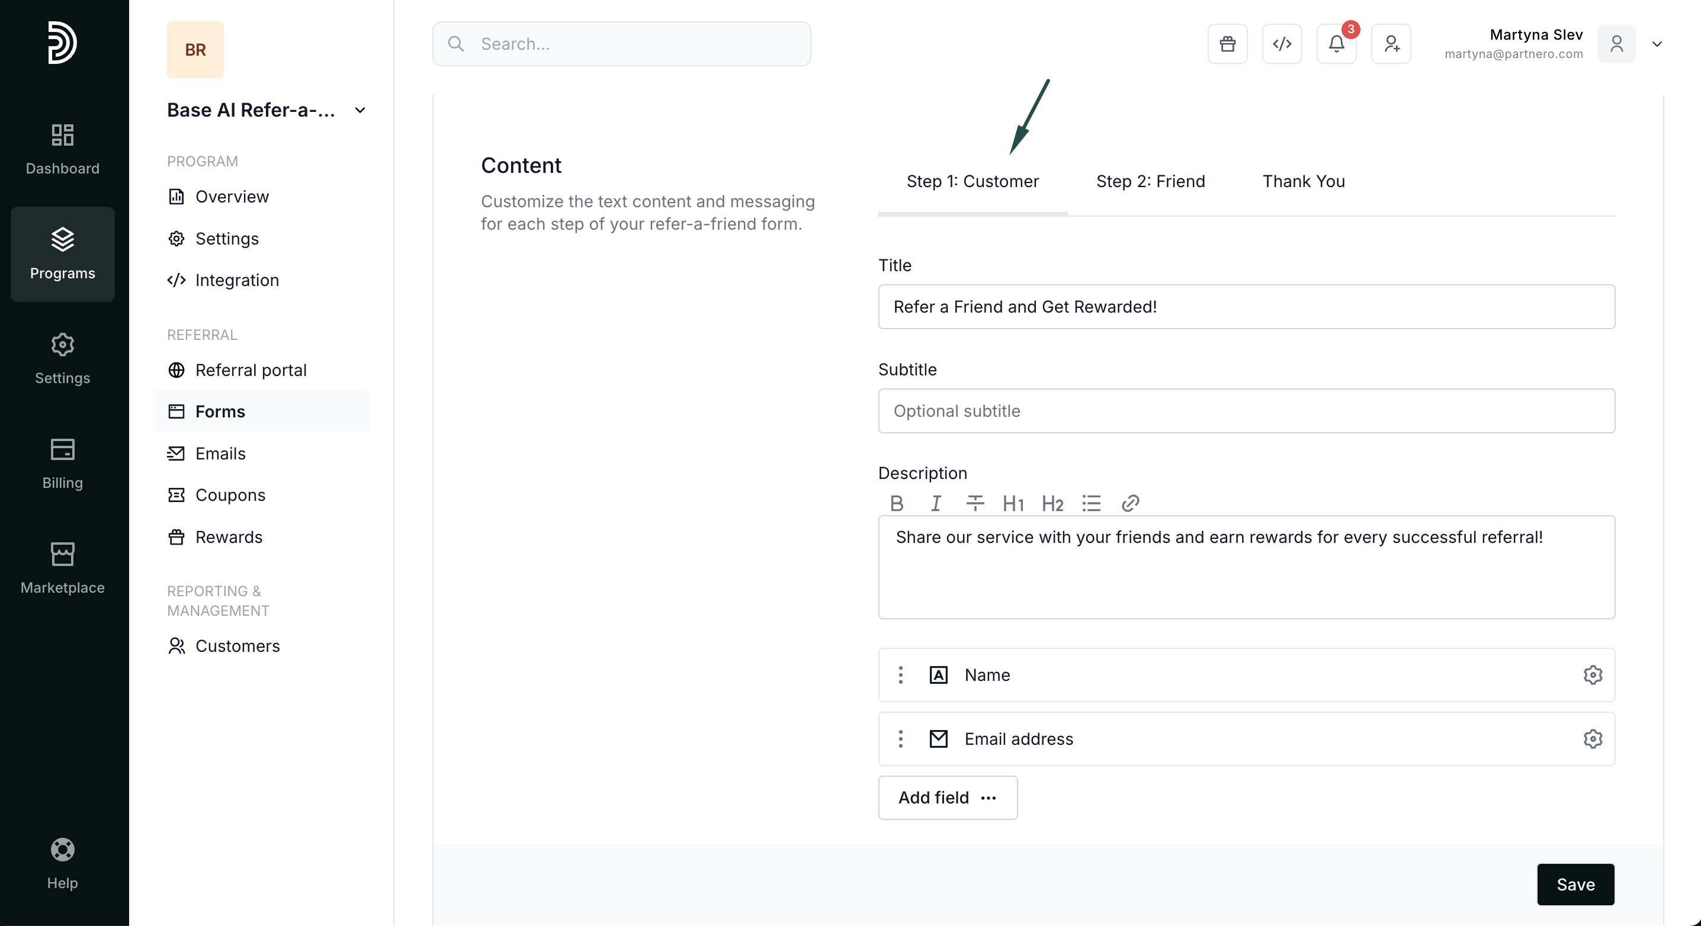Insert H1 heading in description
The height and width of the screenshot is (926, 1701).
(1013, 504)
